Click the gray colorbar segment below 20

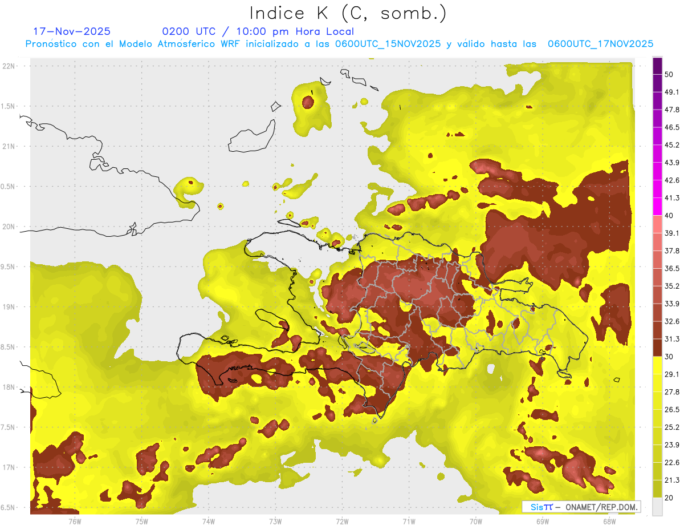(x=657, y=507)
